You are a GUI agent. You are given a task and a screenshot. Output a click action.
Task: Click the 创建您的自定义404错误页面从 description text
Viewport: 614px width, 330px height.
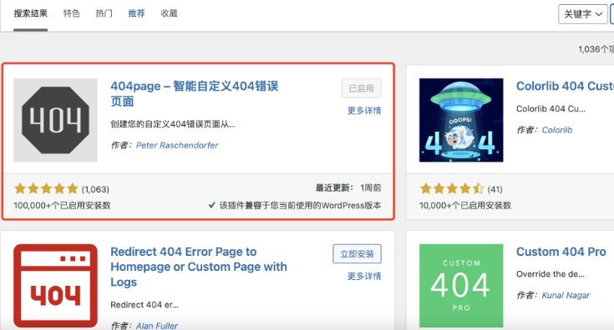point(173,124)
